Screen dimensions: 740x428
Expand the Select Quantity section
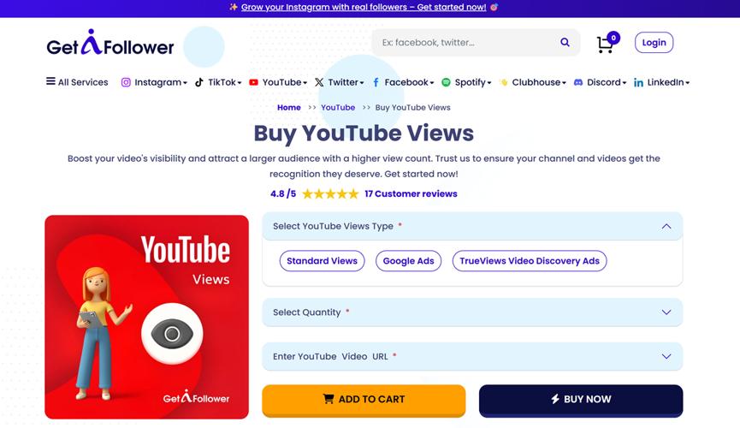(x=666, y=312)
